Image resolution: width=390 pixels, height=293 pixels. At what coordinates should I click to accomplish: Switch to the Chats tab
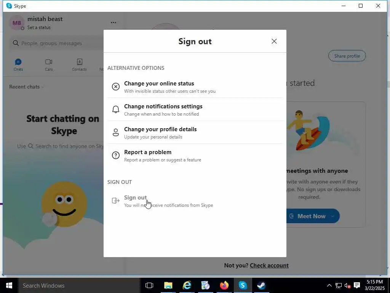18,65
